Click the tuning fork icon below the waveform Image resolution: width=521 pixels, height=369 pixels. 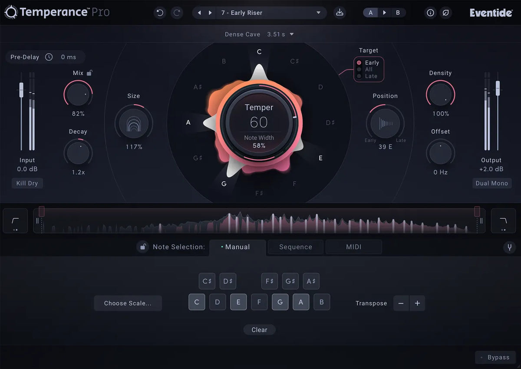coord(509,247)
